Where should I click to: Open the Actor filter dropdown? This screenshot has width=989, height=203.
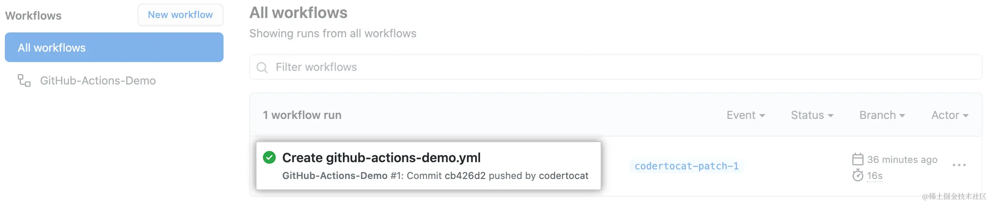[950, 115]
